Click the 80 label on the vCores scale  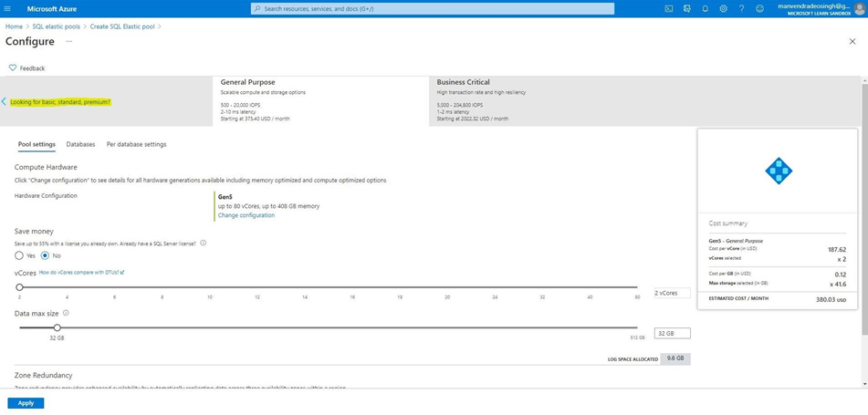638,297
